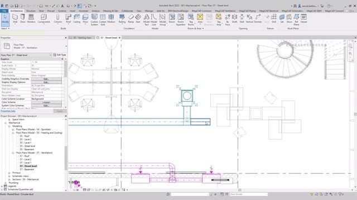Select the Grid datum tool
Image resolution: width=357 pixels, height=200 pixels.
coord(274,18)
